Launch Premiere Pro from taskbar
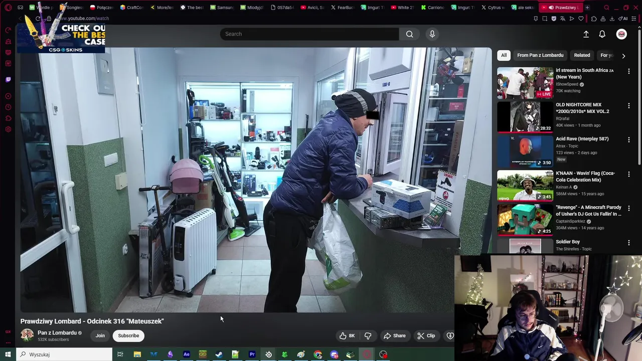Viewport: 642px width, 361px height. [x=252, y=354]
